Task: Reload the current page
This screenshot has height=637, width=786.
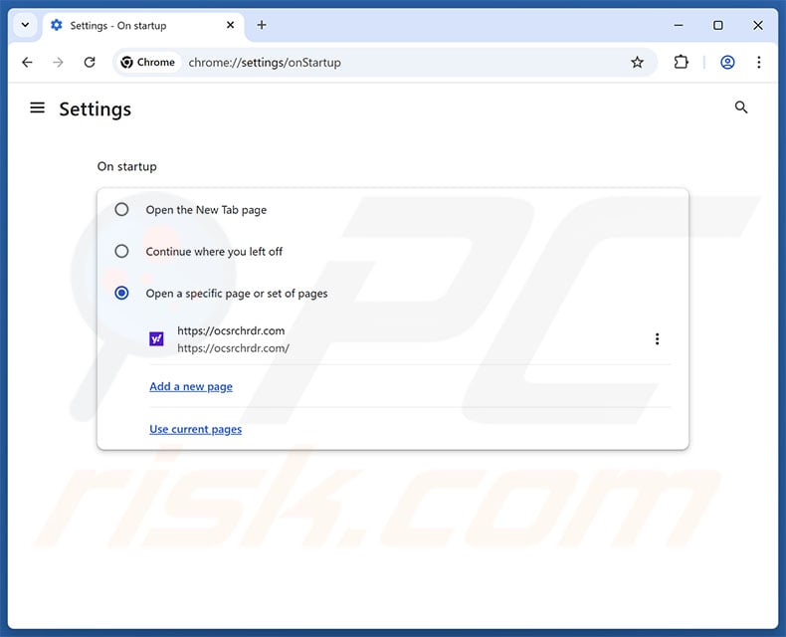Action: click(x=90, y=62)
